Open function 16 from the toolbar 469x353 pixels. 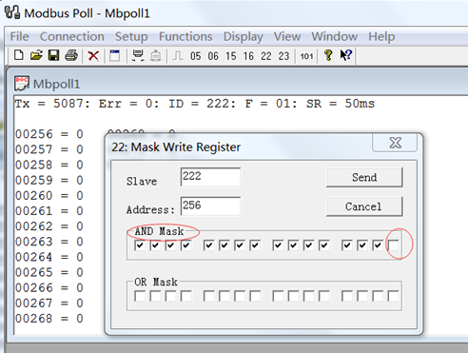(x=248, y=56)
